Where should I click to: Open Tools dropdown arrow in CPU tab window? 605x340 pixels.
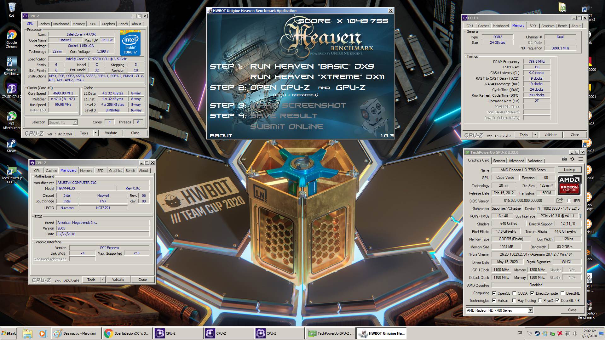coord(95,133)
